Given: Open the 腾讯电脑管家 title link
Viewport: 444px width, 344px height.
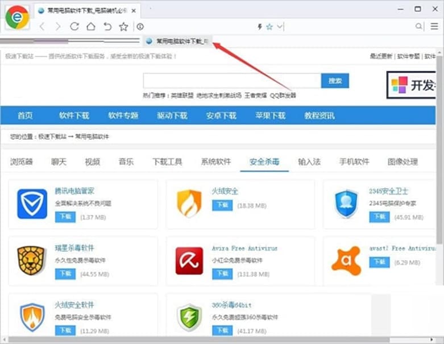Looking at the screenshot, I should [x=74, y=191].
